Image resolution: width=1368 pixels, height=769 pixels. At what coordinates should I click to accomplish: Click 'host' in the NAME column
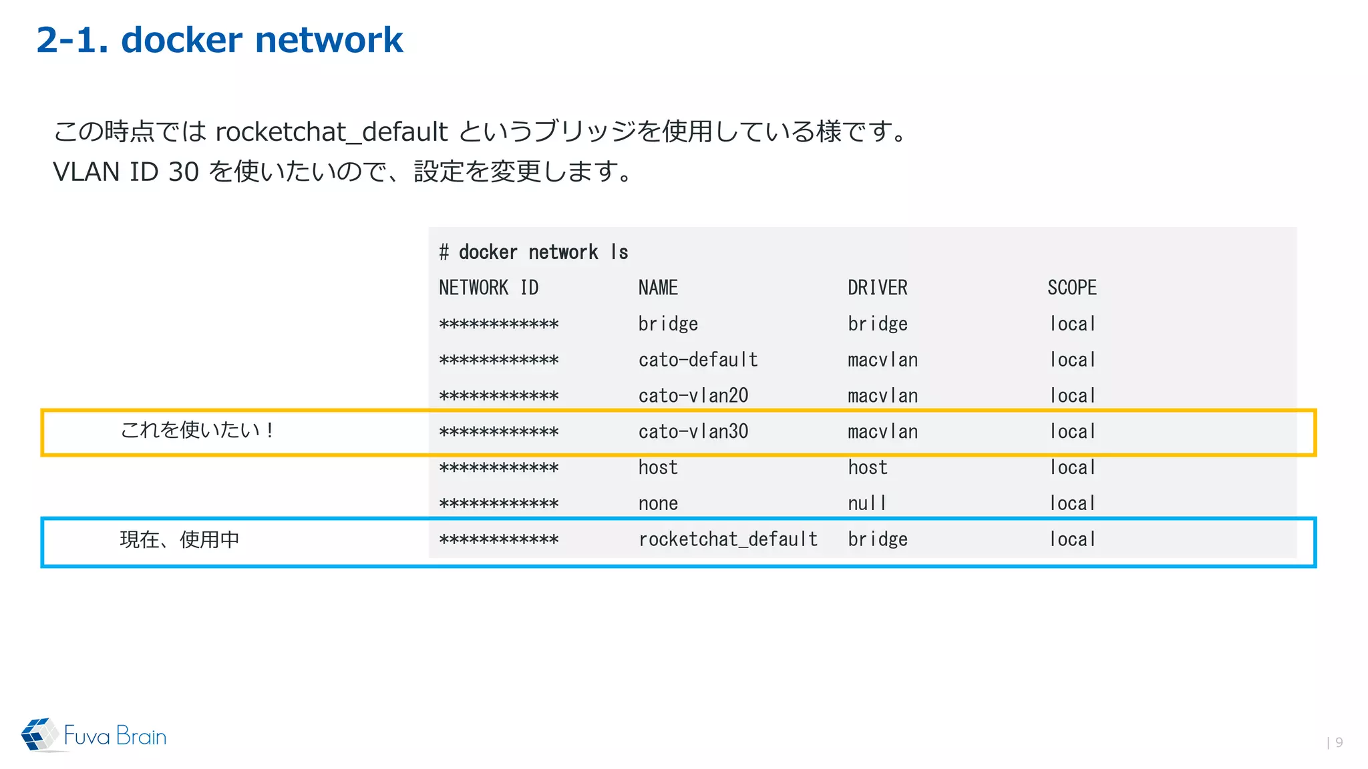[658, 467]
